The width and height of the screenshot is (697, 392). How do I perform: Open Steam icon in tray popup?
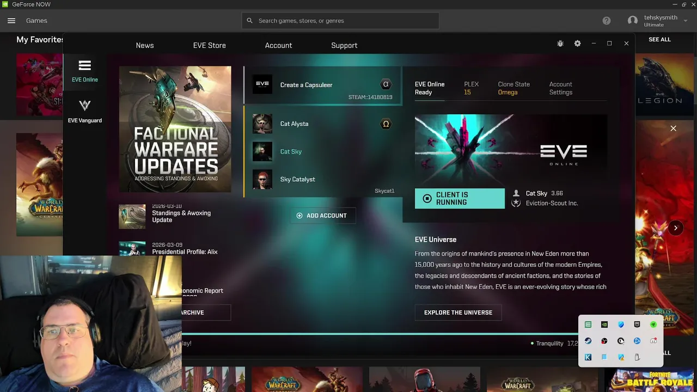[x=588, y=341]
